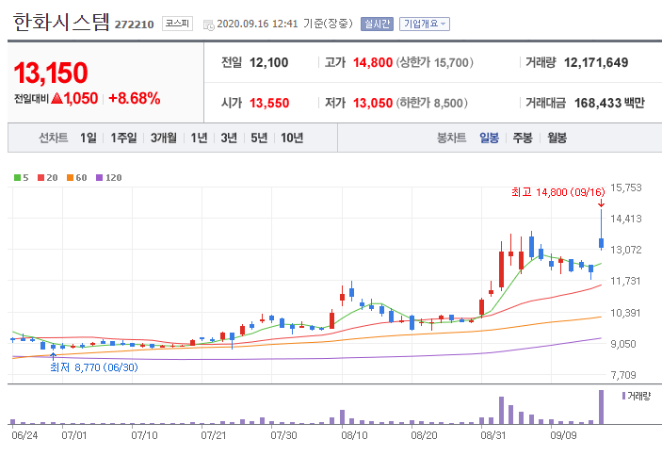Toggle the 실시간 real-time button

[377, 24]
